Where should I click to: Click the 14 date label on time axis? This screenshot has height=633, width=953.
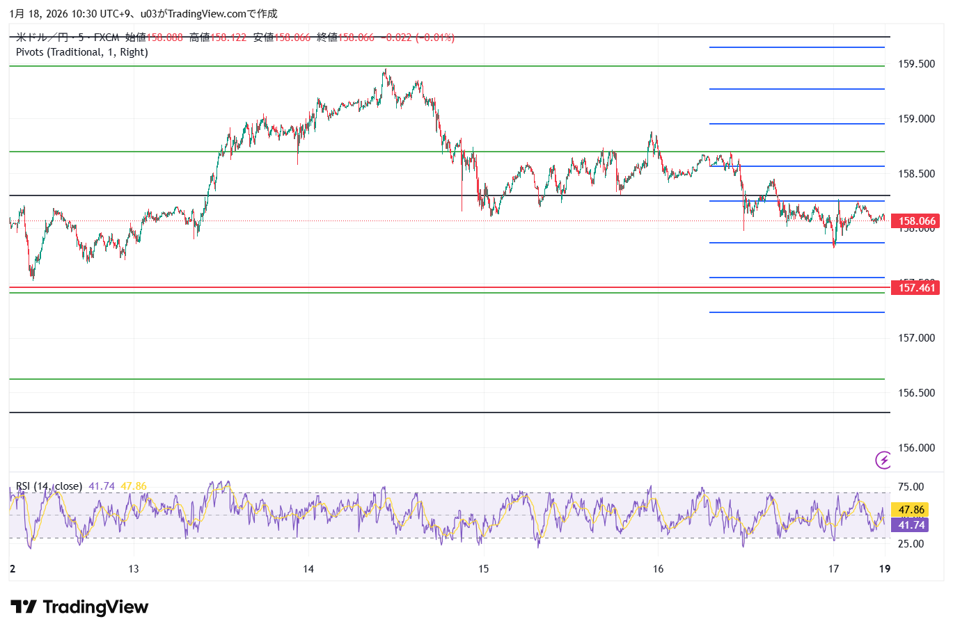308,569
